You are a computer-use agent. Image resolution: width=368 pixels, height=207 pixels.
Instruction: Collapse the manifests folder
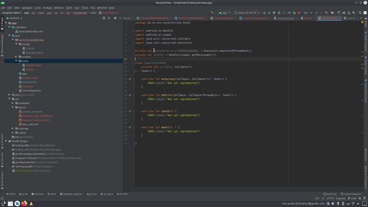coord(9,27)
